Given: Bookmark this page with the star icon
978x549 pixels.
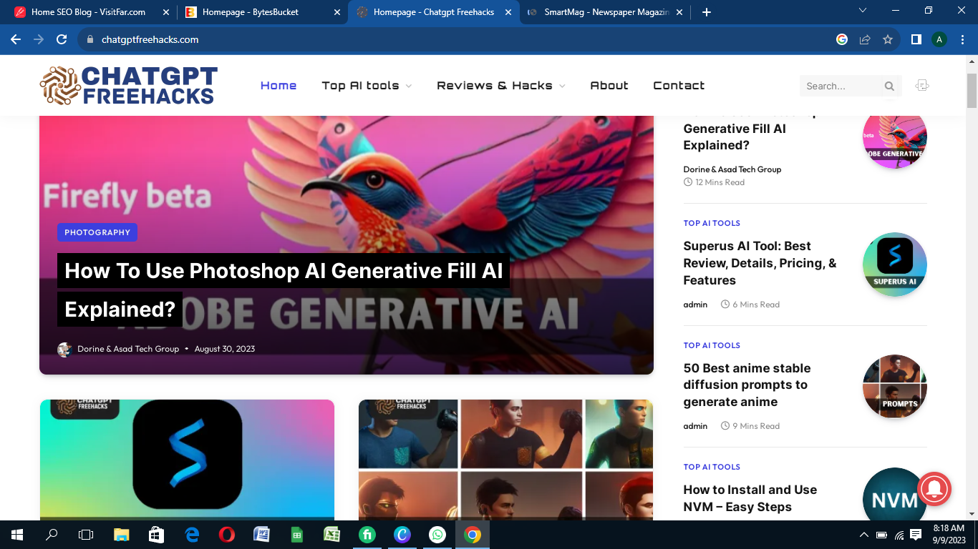Looking at the screenshot, I should (x=888, y=40).
